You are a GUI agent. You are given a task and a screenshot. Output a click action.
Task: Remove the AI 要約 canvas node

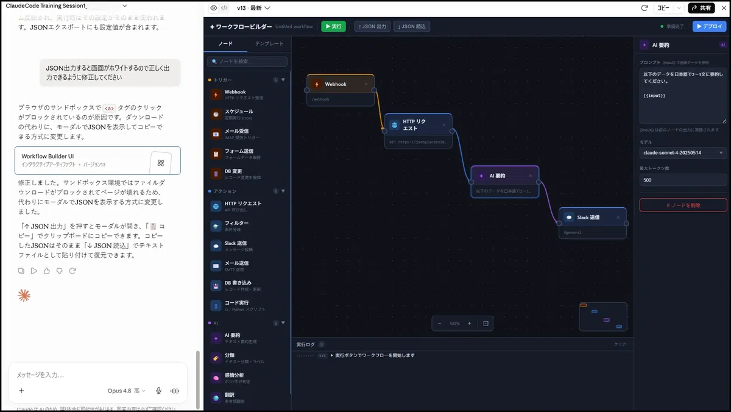[531, 176]
